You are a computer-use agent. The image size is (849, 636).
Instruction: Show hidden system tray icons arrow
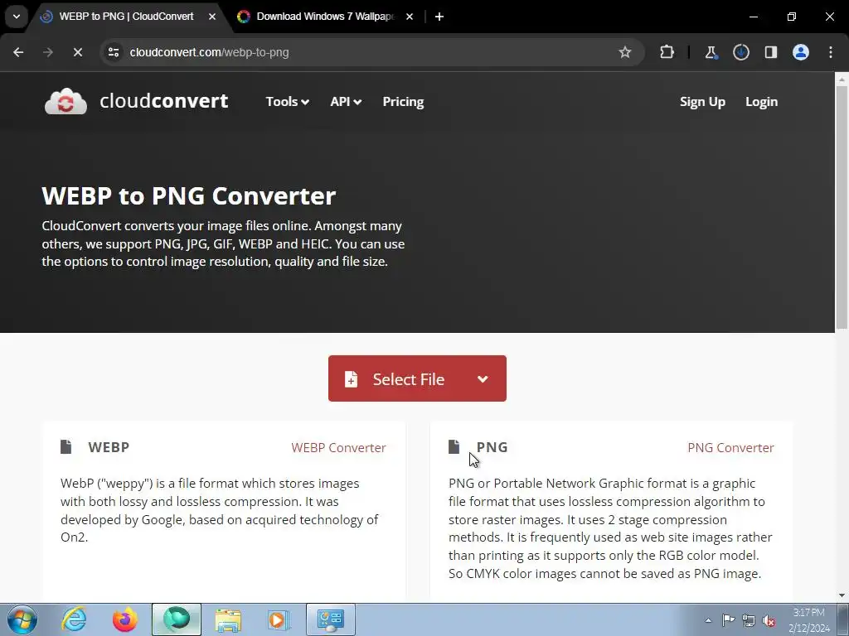pyautogui.click(x=708, y=620)
